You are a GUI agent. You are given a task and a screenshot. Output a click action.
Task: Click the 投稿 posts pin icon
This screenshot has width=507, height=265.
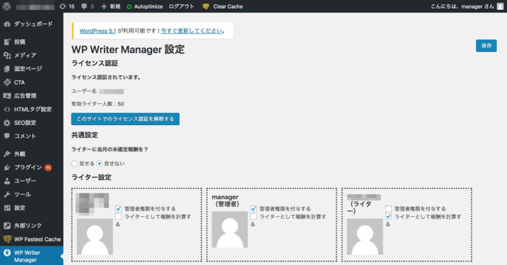(7, 42)
